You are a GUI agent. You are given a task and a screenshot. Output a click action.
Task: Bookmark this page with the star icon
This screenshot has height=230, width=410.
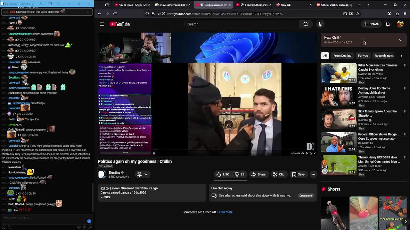pos(357,14)
